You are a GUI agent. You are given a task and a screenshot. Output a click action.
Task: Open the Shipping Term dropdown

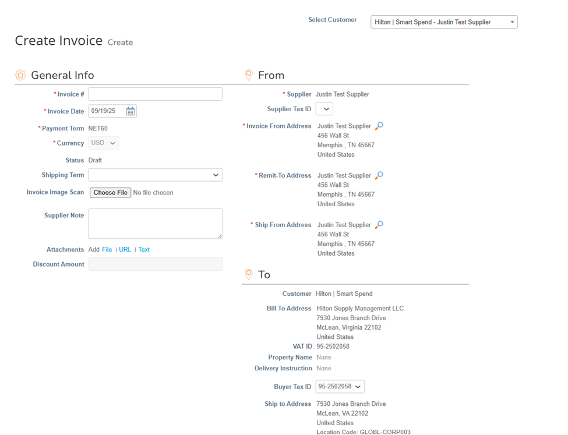(155, 175)
